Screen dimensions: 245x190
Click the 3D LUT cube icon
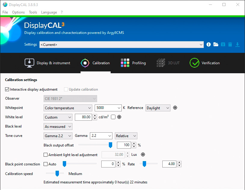[x=161, y=63]
